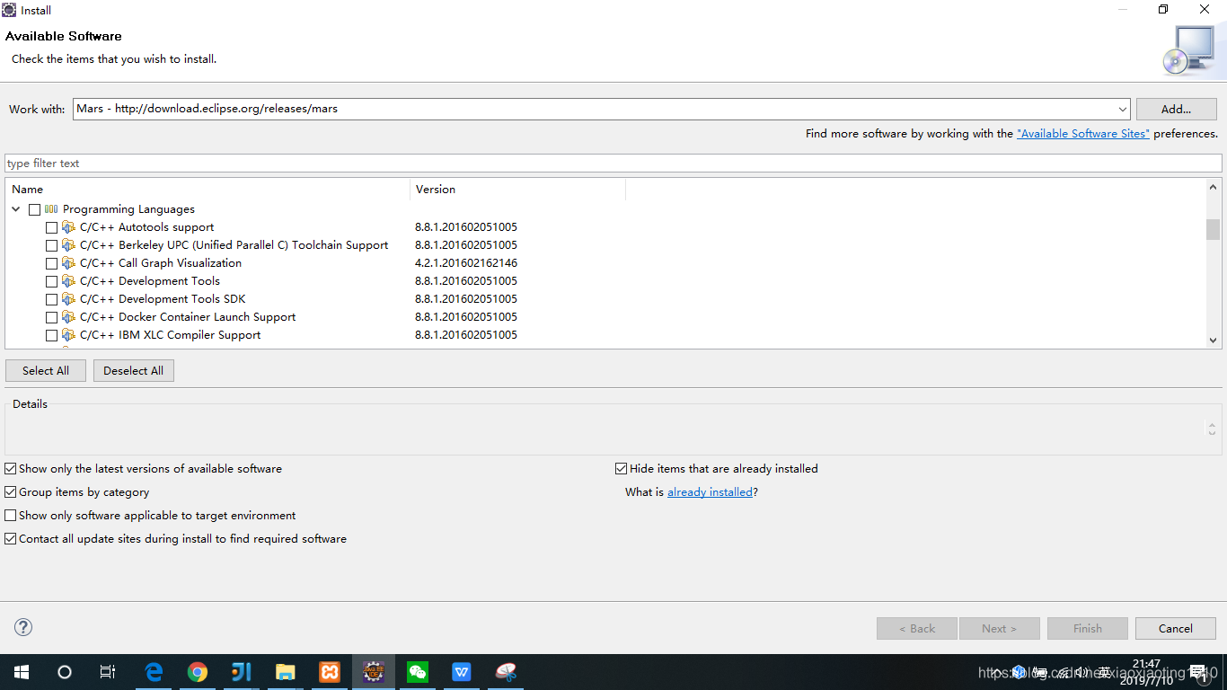Click the Version column header
The width and height of the screenshot is (1227, 690).
[x=517, y=190]
